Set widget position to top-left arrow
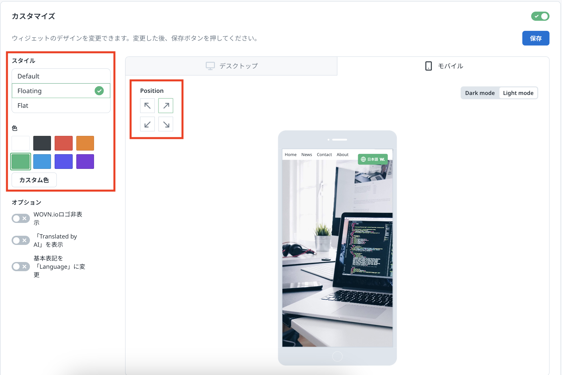Viewport: 562px width, 375px height. pyautogui.click(x=147, y=106)
